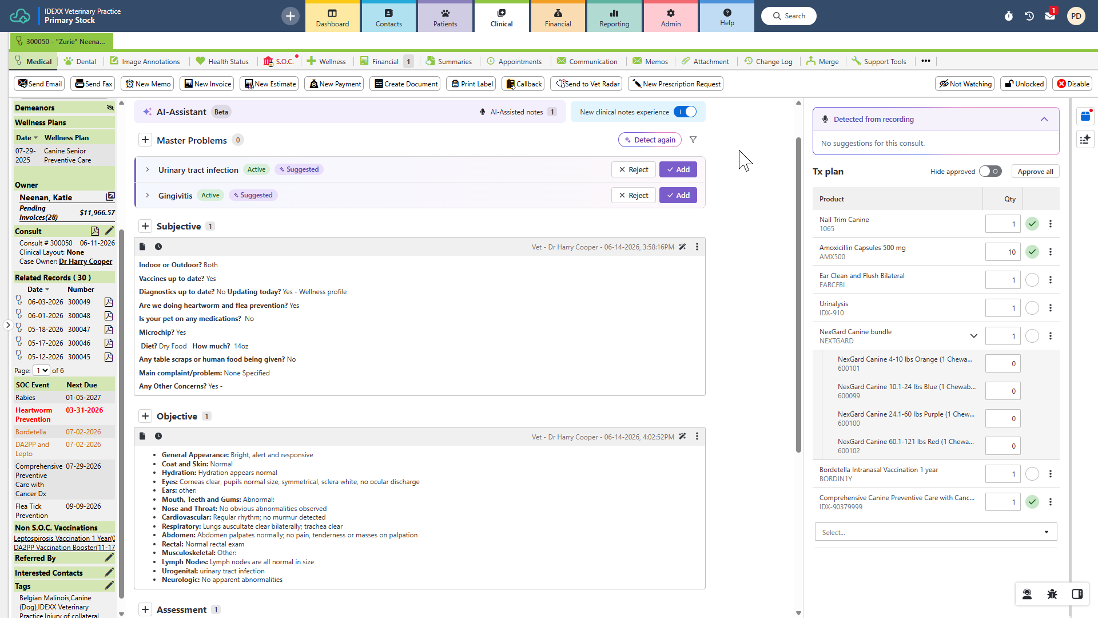The width and height of the screenshot is (1098, 618).
Task: Click the clock icon on Objective note
Action: (158, 436)
